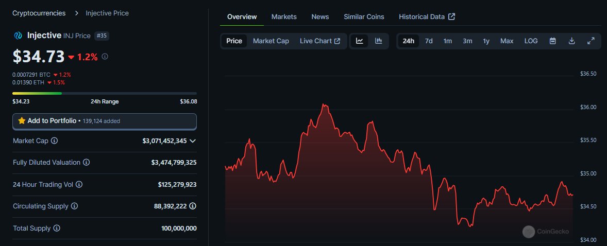Click breadcrumb chevron separator
Viewport: 607px width, 246px height.
[77, 13]
